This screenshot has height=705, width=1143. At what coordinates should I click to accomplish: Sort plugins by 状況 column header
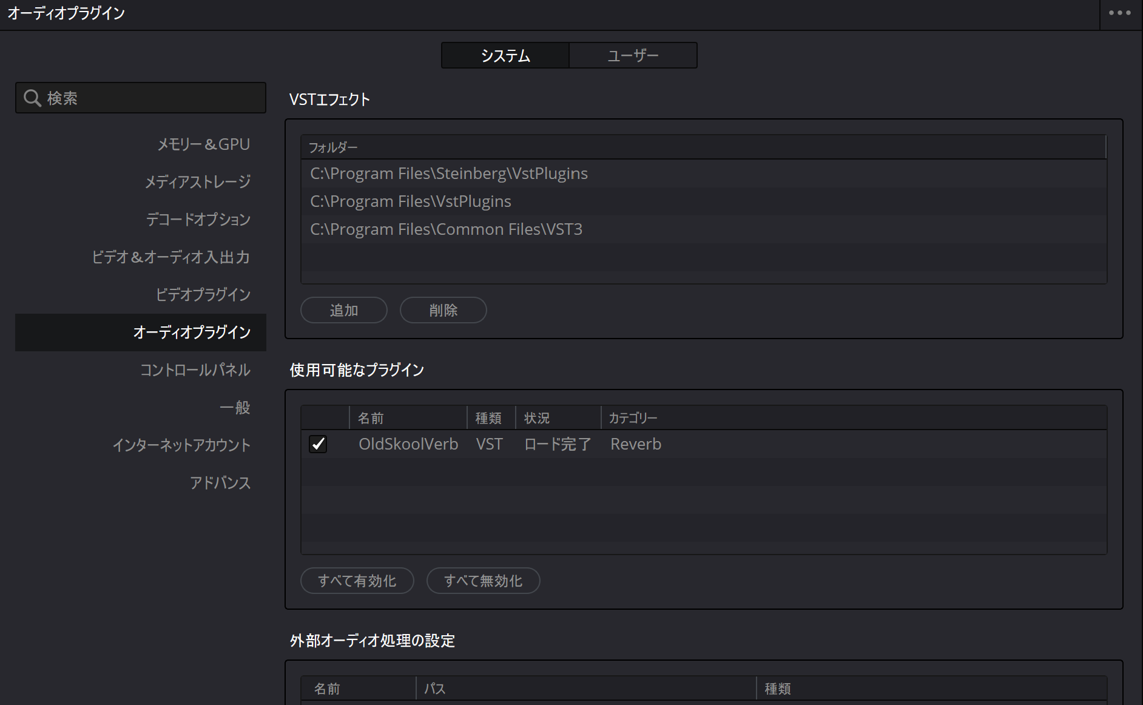pyautogui.click(x=558, y=418)
